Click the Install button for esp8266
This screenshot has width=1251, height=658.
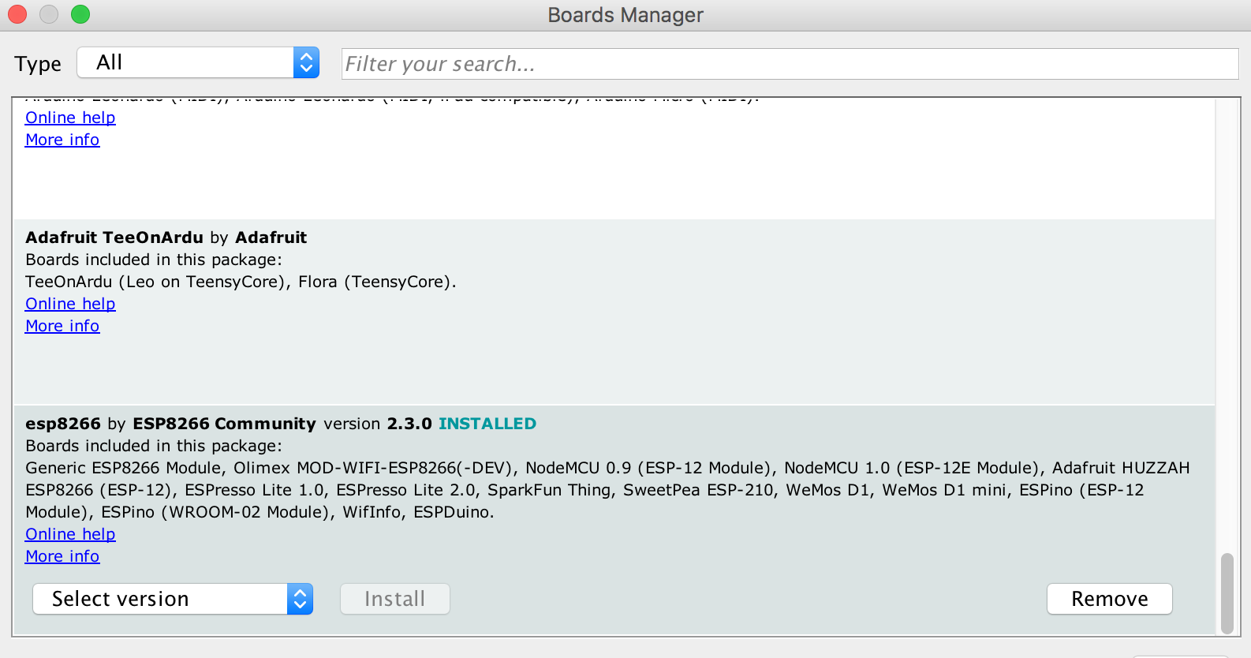click(x=395, y=599)
